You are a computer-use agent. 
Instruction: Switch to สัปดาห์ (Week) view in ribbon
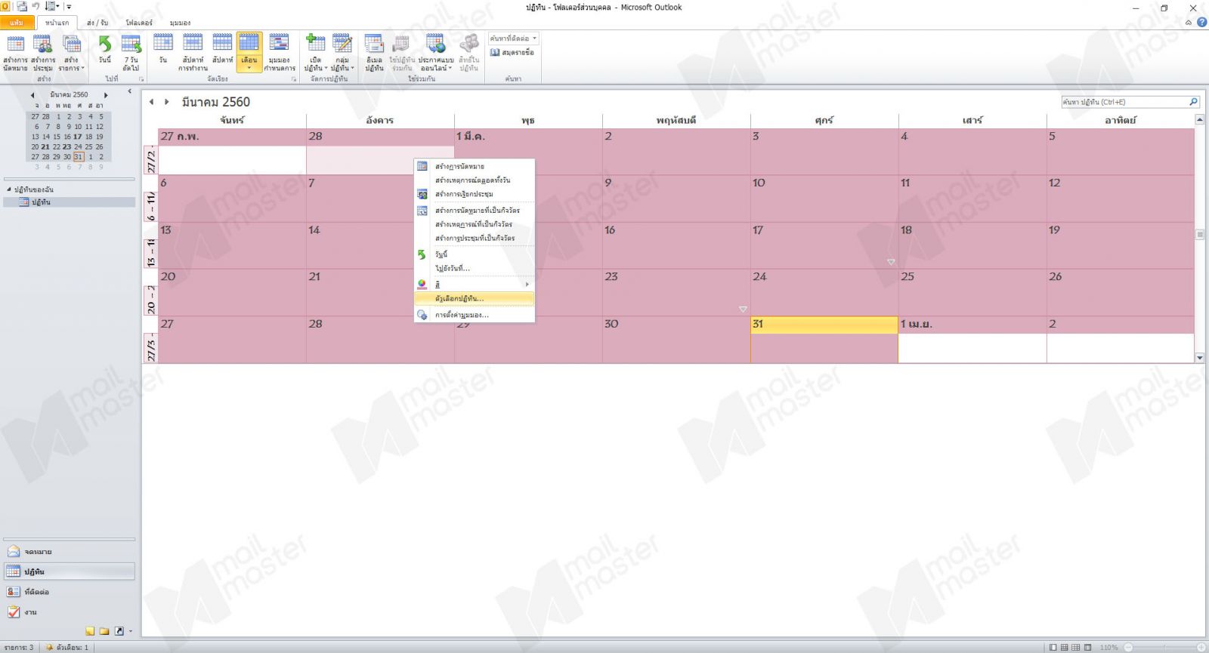point(222,49)
